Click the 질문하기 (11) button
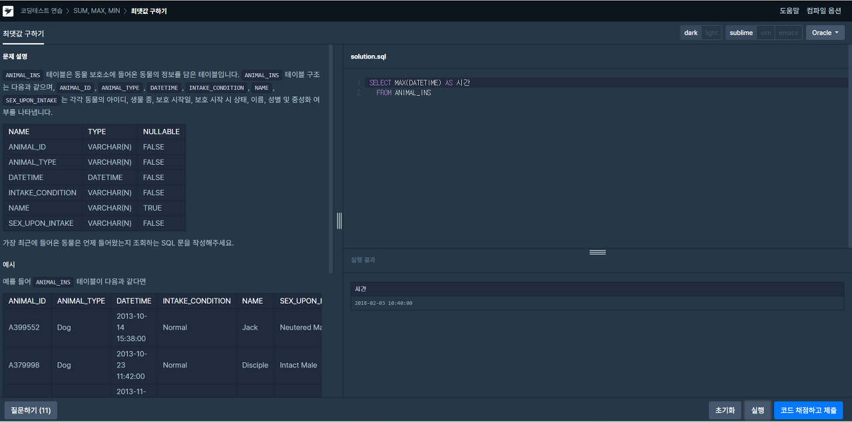The width and height of the screenshot is (852, 422). pos(31,411)
